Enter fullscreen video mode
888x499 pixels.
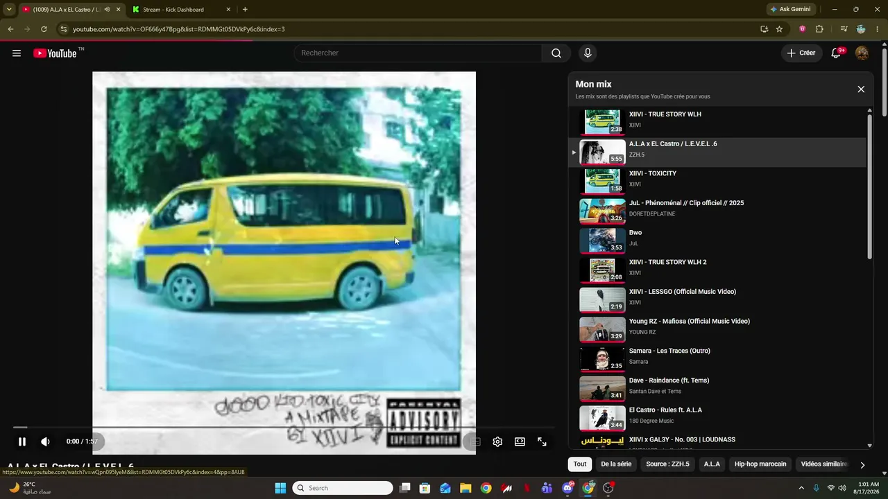click(x=542, y=441)
